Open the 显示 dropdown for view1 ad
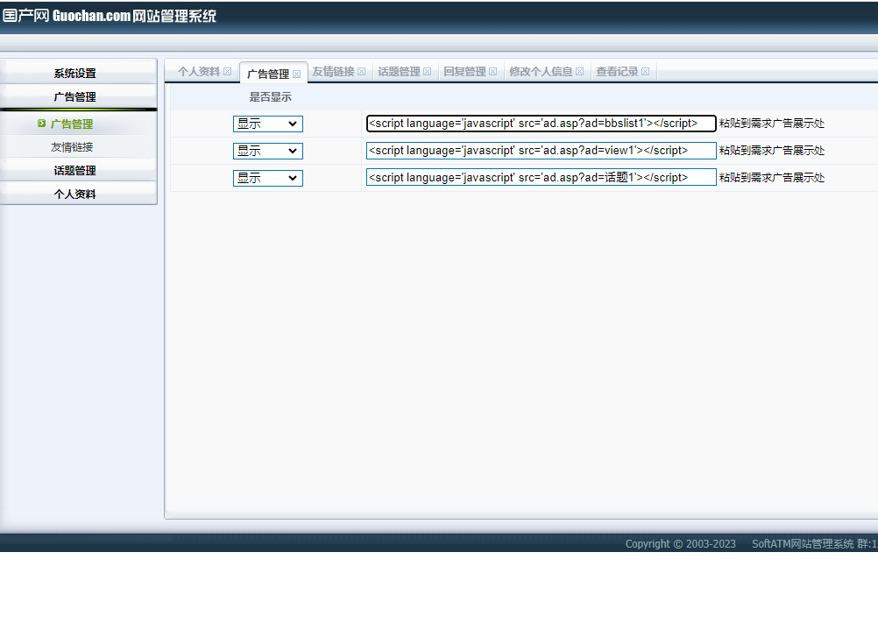The height and width of the screenshot is (623, 878). (267, 151)
